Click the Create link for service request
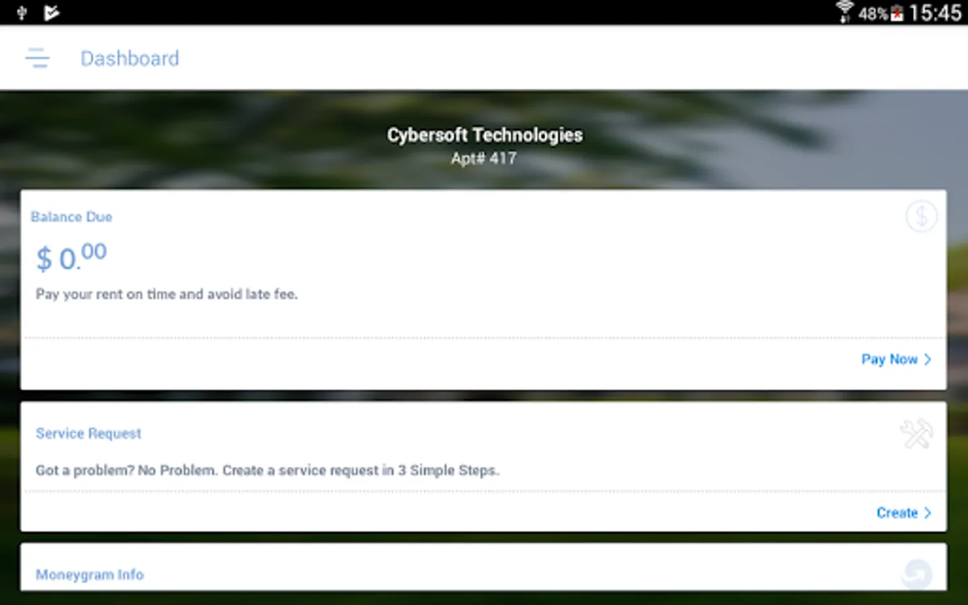Screen dimensions: 968x605 (897, 513)
